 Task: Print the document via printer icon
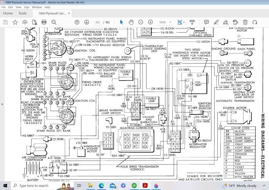coord(44,22)
